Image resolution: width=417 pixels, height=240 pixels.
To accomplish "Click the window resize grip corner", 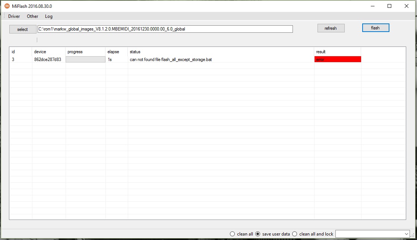I will click(x=413, y=235).
